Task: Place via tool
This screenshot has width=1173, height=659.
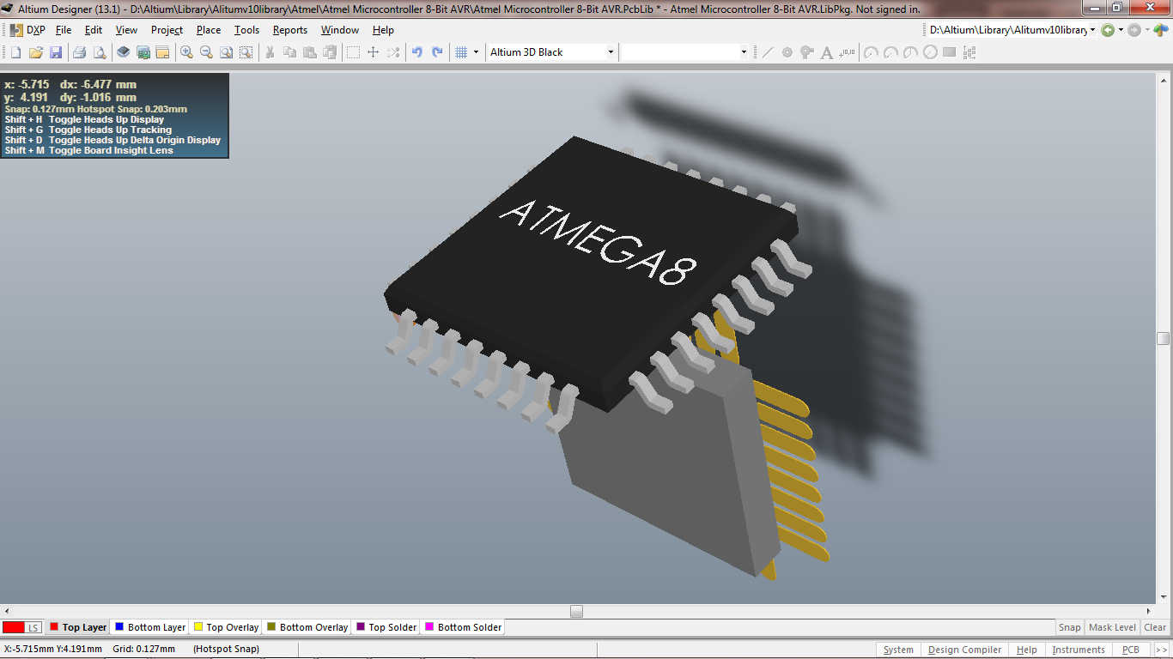Action: 807,52
